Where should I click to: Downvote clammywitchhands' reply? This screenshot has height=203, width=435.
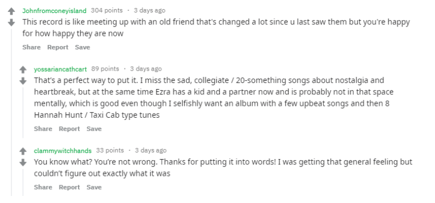point(23,163)
